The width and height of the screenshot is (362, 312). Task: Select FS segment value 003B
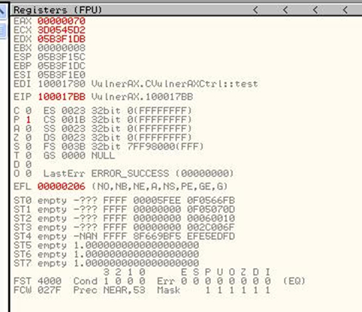point(73,147)
